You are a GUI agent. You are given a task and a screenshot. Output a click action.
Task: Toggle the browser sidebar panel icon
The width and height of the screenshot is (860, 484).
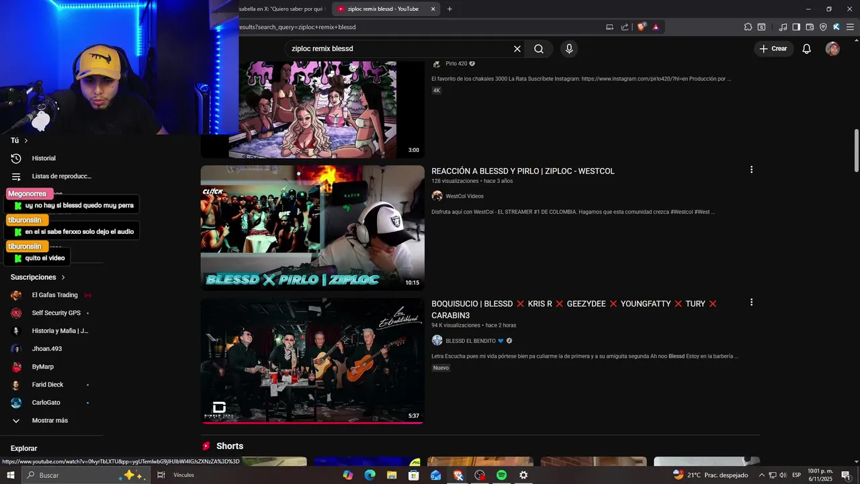[796, 28]
